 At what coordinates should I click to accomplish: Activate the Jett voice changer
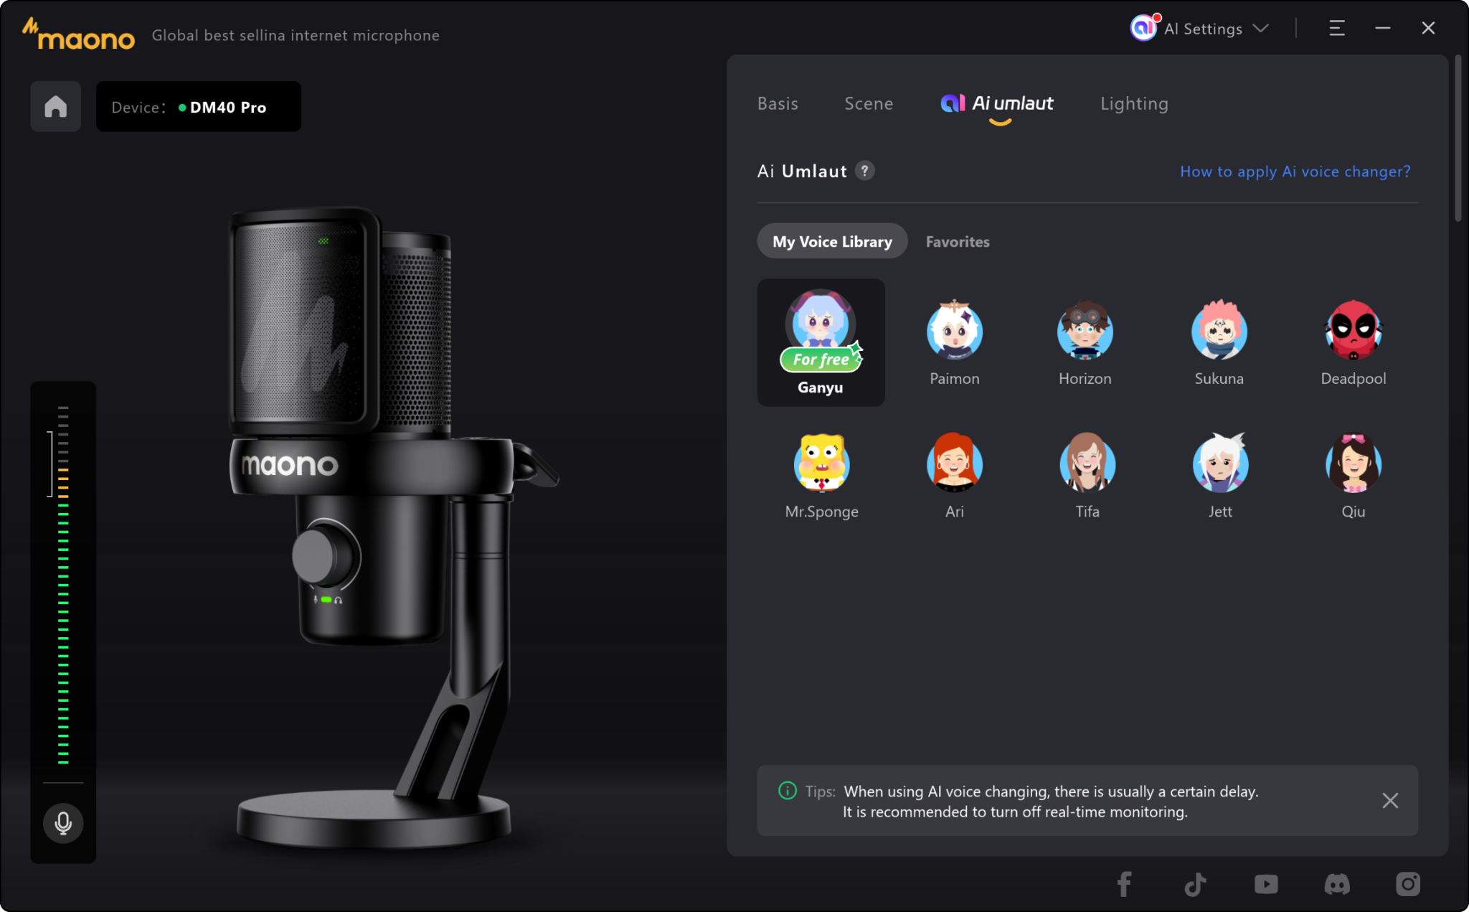[x=1219, y=464]
